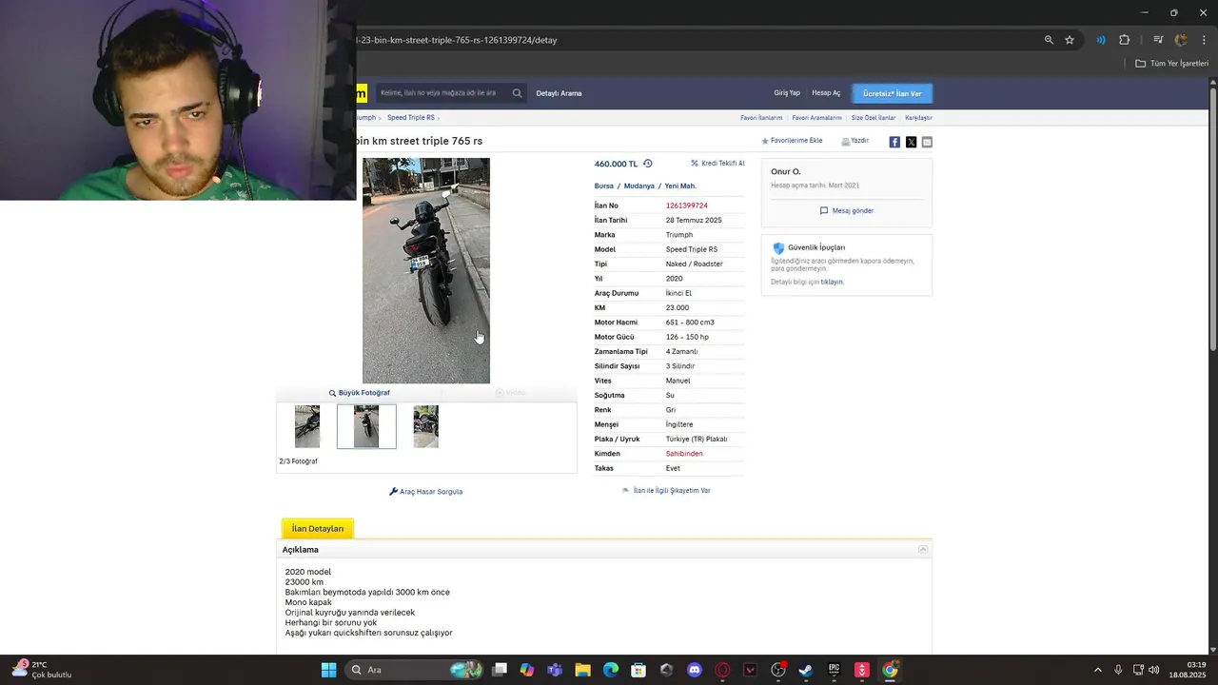Click the weather widget 21°C
Screen dimensions: 1218x685
click(x=42, y=670)
